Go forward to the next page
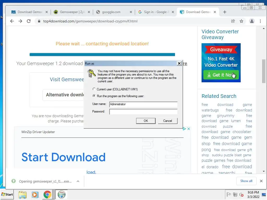The height and width of the screenshot is (200, 267). (x=20, y=21)
